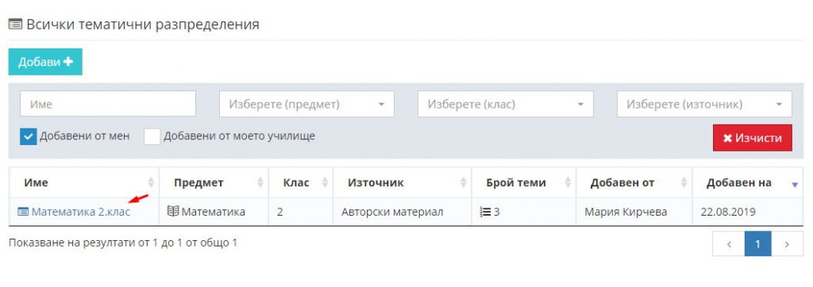Click the topics list icon beside 3
This screenshot has height=287, width=813.
485,212
